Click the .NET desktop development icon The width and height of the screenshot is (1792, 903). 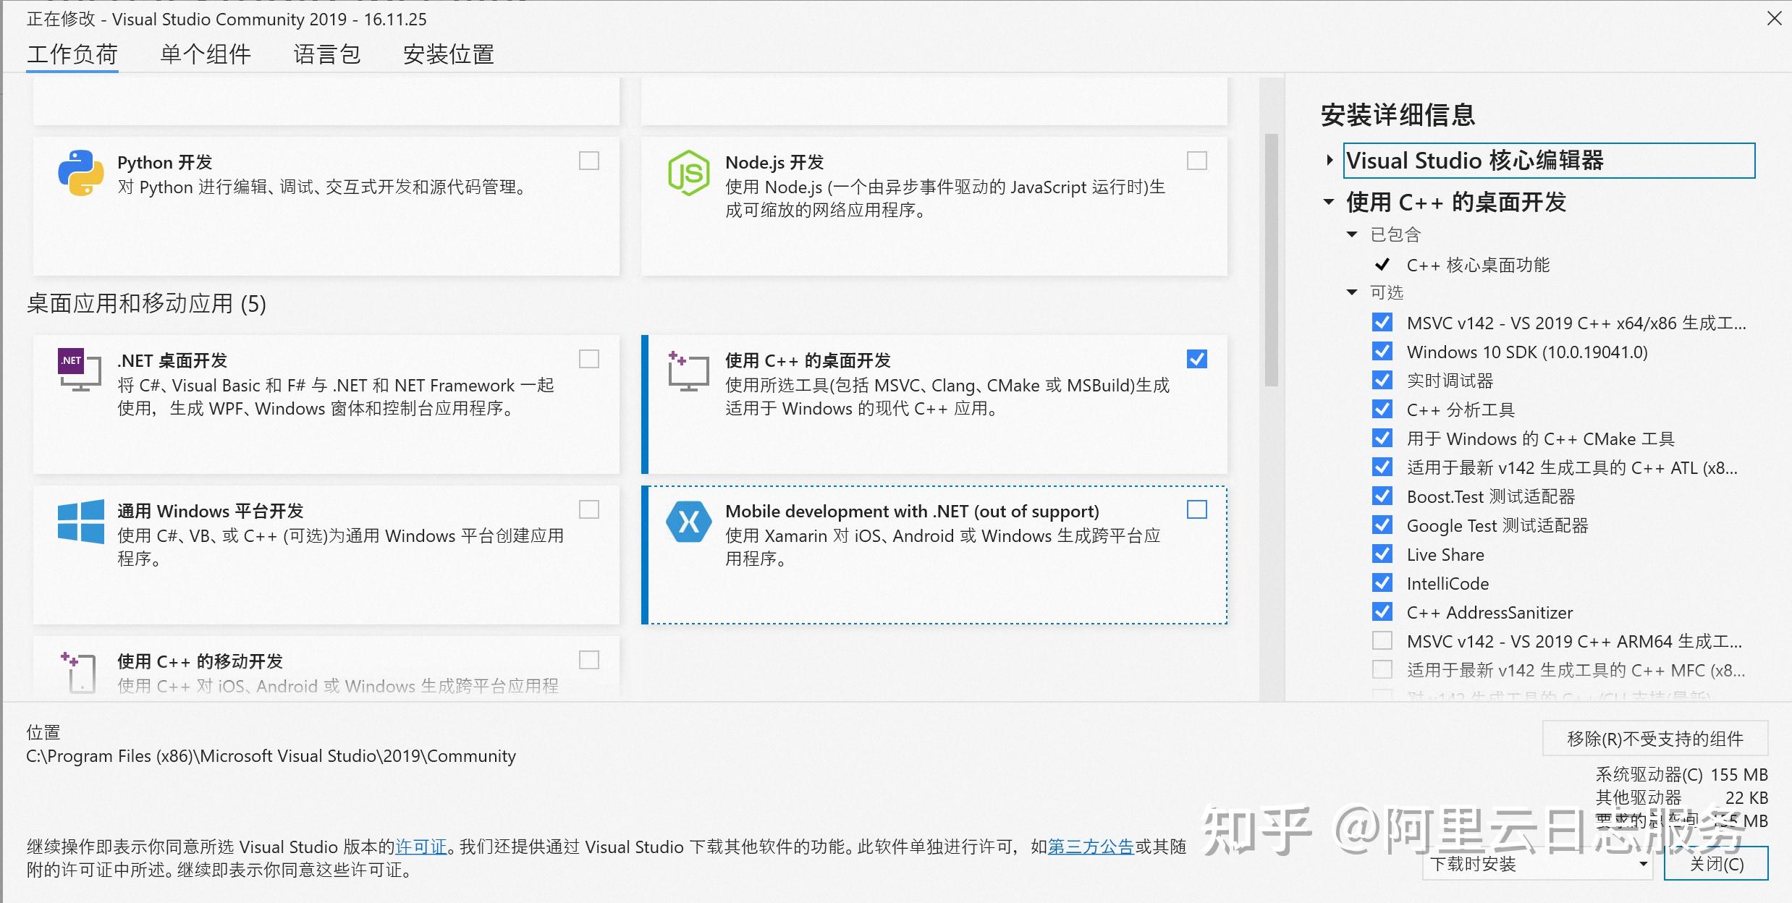tap(80, 370)
